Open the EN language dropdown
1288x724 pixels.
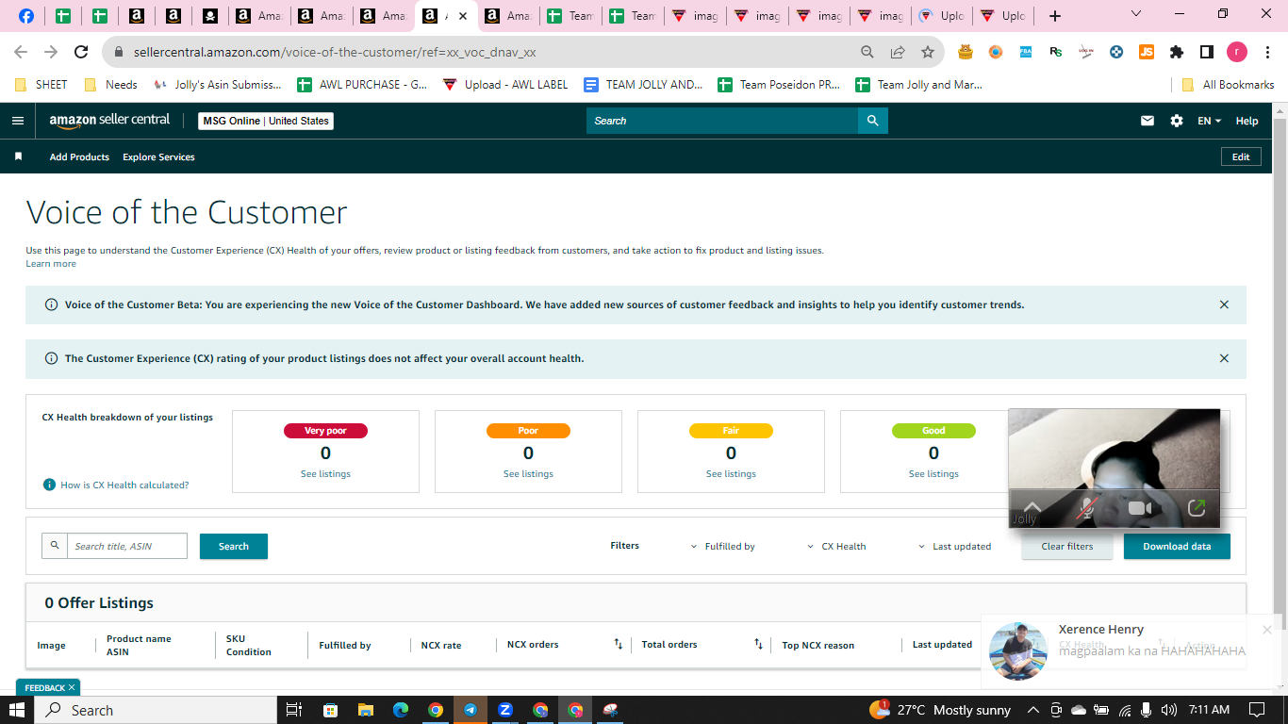coord(1209,121)
